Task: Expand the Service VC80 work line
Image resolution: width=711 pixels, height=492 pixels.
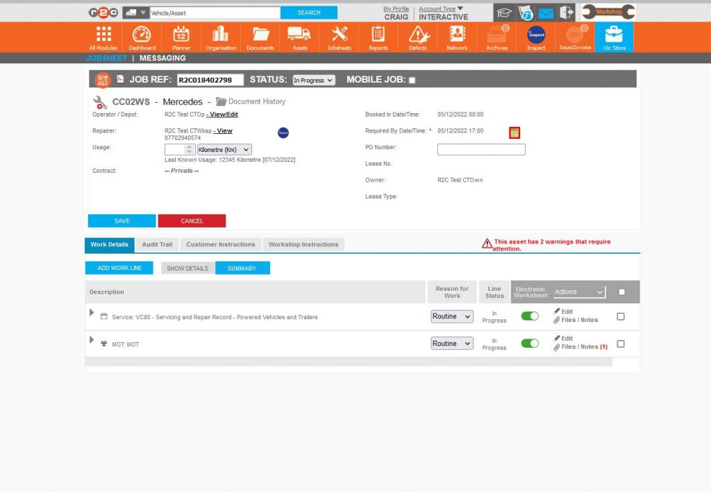Action: click(91, 313)
